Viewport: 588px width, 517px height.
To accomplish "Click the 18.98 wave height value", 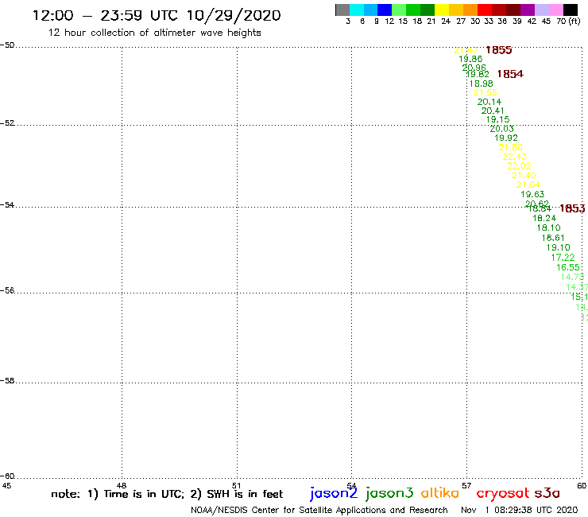I will 481,84.
